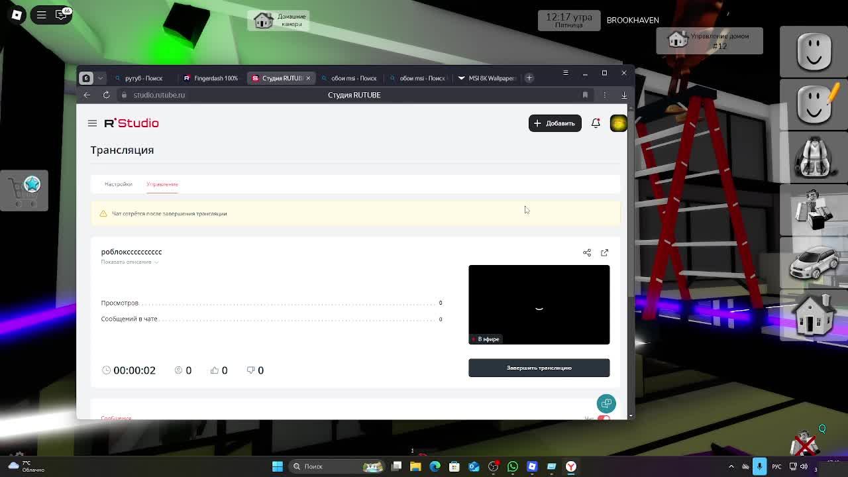
Task: Click stream title 'роблоксссссссссс'
Action: [131, 252]
